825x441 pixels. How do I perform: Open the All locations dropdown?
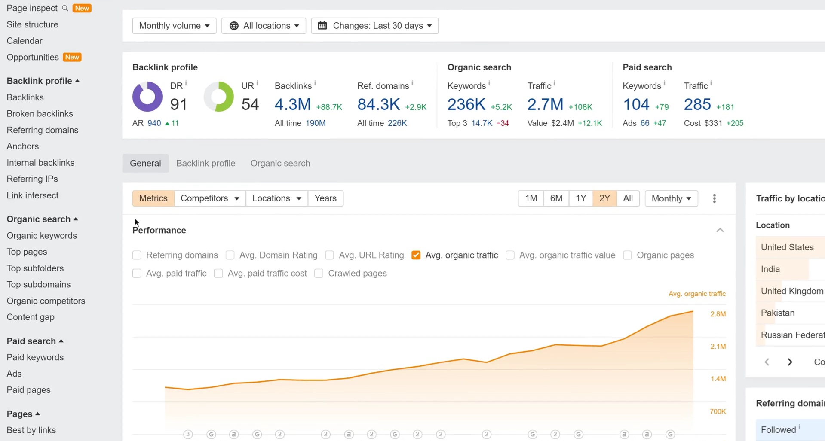264,26
